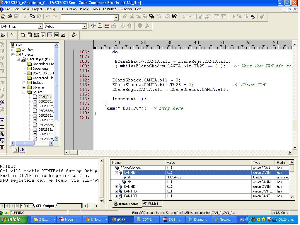Toggle a probe point on current line
Image resolution: width=300 pixels, height=225 pixels.
pyautogui.click(x=129, y=26)
